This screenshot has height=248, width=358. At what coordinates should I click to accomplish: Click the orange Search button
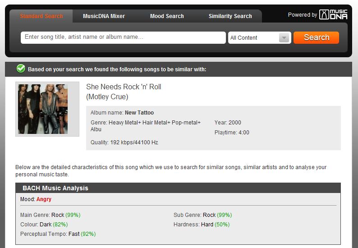coord(316,37)
